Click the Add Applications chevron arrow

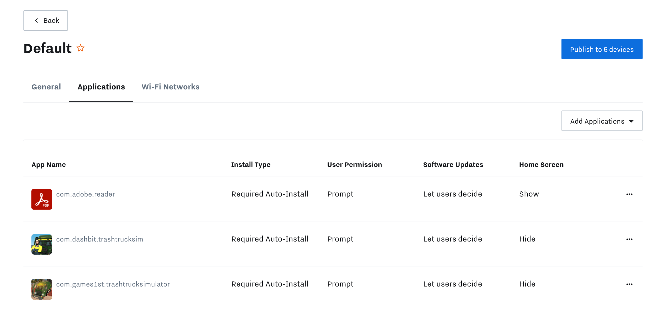point(631,121)
